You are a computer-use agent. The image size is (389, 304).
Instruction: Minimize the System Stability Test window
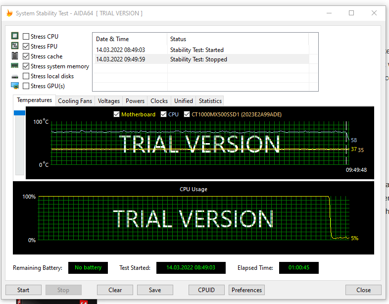329,13
